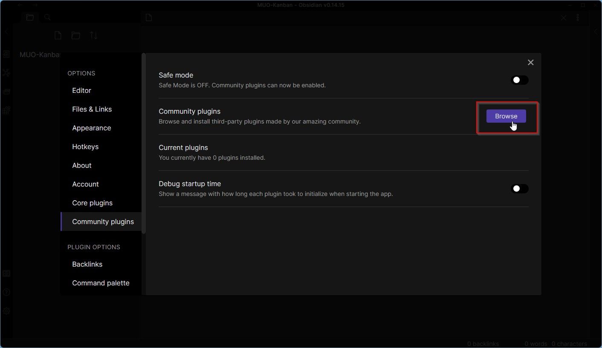Create a new note with the file icon
The width and height of the screenshot is (602, 348).
click(58, 35)
